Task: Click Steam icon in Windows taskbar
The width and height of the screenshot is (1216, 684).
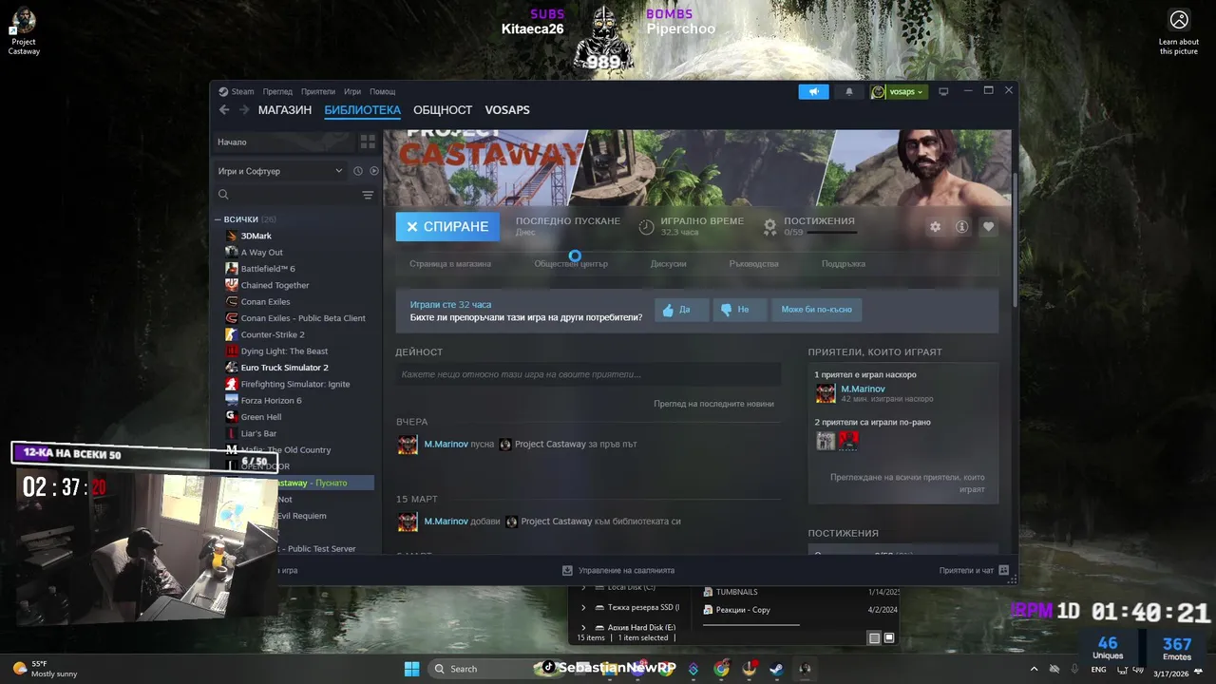Action: point(776,669)
